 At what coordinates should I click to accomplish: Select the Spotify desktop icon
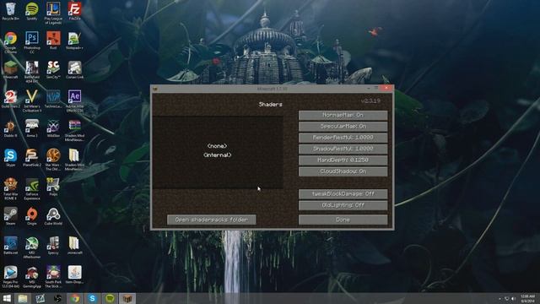[x=32, y=11]
